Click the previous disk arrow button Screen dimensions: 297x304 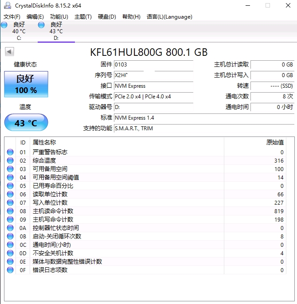(x=9, y=51)
